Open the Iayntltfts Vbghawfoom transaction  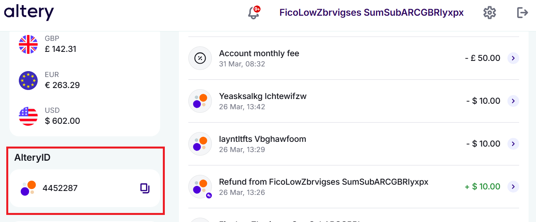[354, 144]
